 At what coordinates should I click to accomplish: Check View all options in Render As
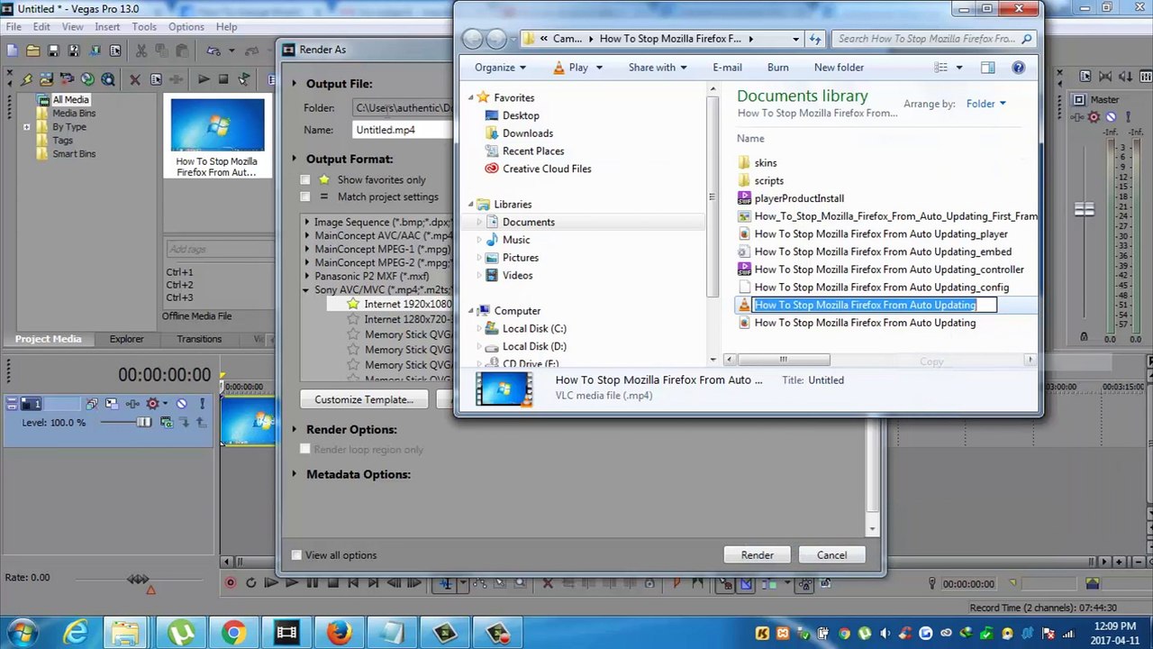point(296,555)
